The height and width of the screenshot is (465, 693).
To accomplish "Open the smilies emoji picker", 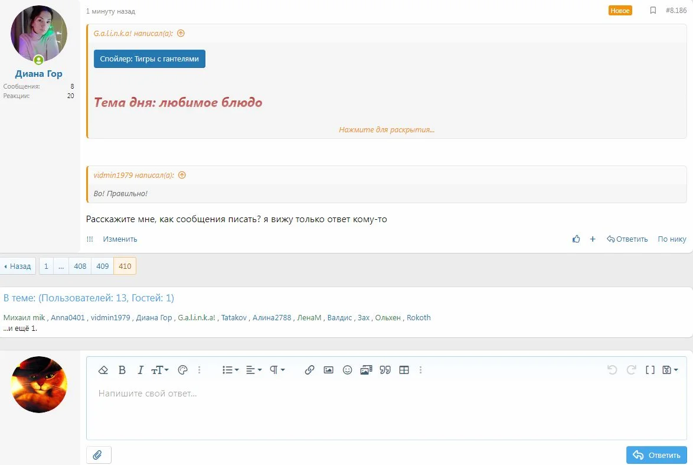I will (348, 370).
